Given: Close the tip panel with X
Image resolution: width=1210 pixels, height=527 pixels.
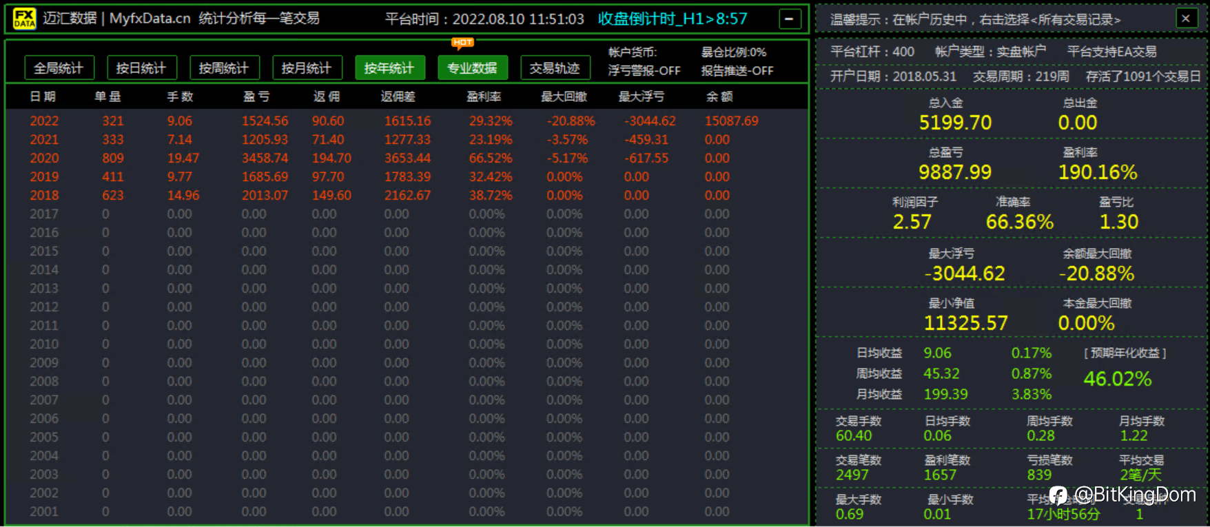Looking at the screenshot, I should (1186, 19).
